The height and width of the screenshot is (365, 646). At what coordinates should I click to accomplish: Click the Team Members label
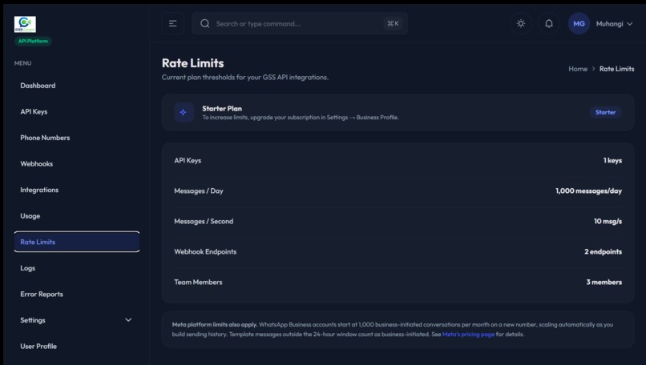pyautogui.click(x=198, y=283)
